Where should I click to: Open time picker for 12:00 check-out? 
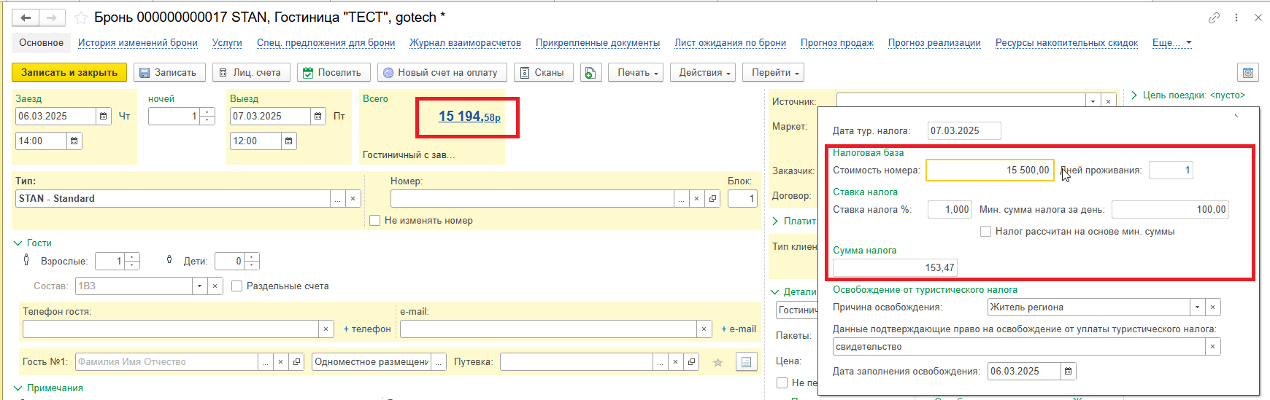tap(289, 141)
